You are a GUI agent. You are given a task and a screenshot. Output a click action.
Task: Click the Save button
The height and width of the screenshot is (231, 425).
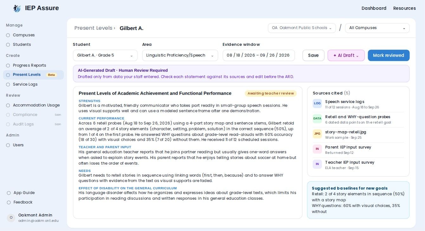(313, 55)
